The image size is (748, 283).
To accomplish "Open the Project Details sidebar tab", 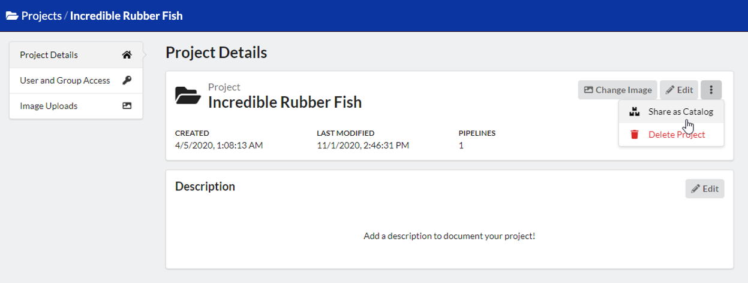I will pos(49,55).
